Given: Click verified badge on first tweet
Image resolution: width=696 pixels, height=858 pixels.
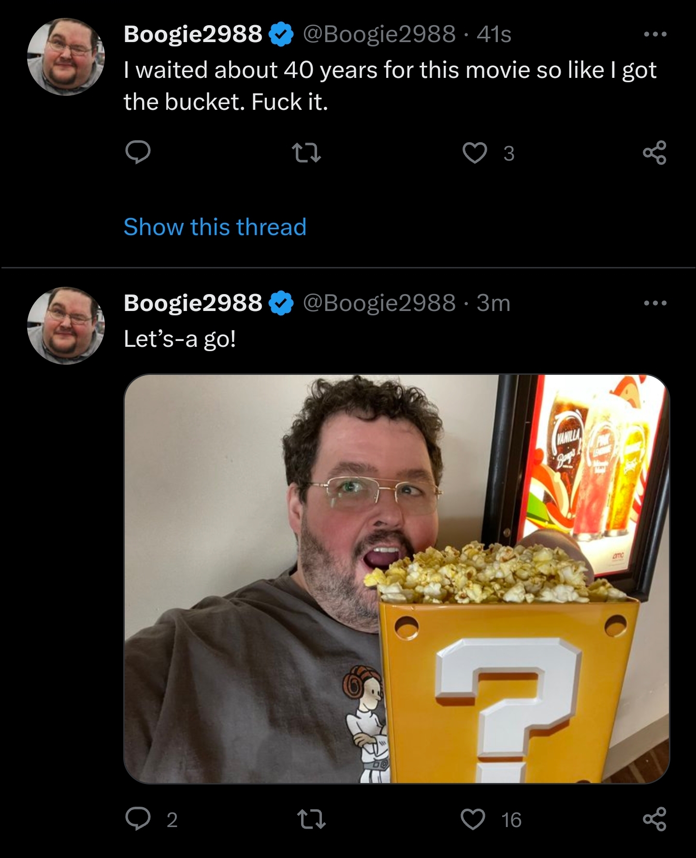Looking at the screenshot, I should (281, 35).
